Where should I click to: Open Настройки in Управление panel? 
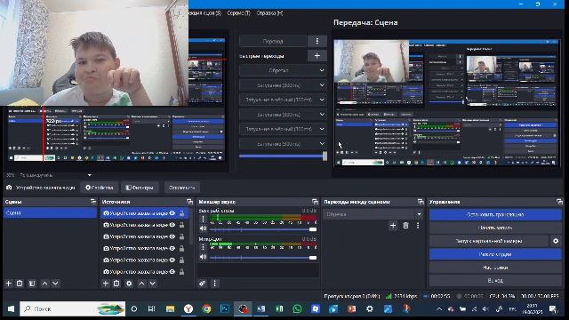coord(495,268)
